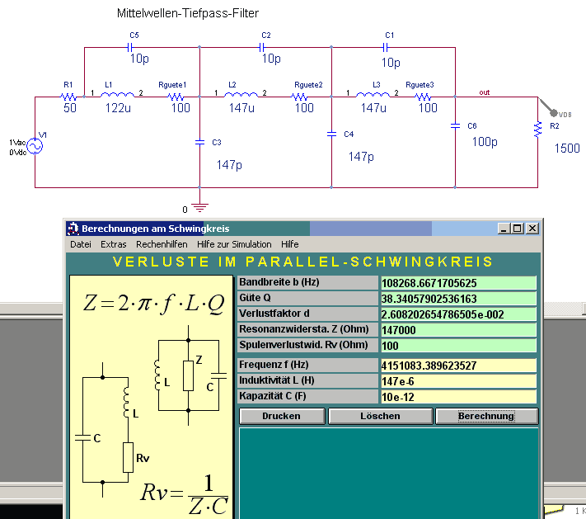The image size is (586, 519).
Task: Click the C6 100p capacitor symbol
Action: click(x=454, y=126)
